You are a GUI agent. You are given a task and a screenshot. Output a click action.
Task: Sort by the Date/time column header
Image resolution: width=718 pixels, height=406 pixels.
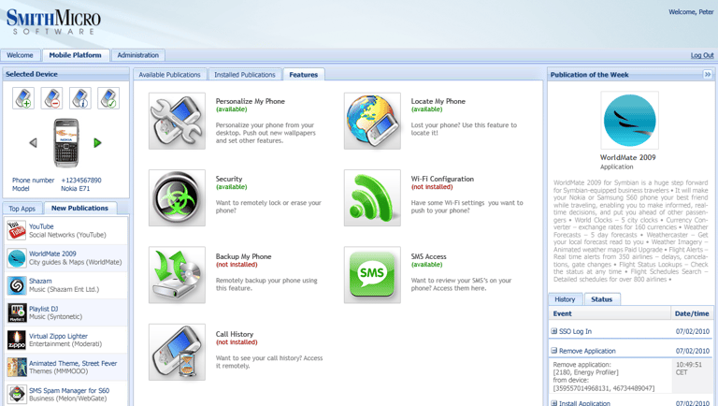point(692,313)
